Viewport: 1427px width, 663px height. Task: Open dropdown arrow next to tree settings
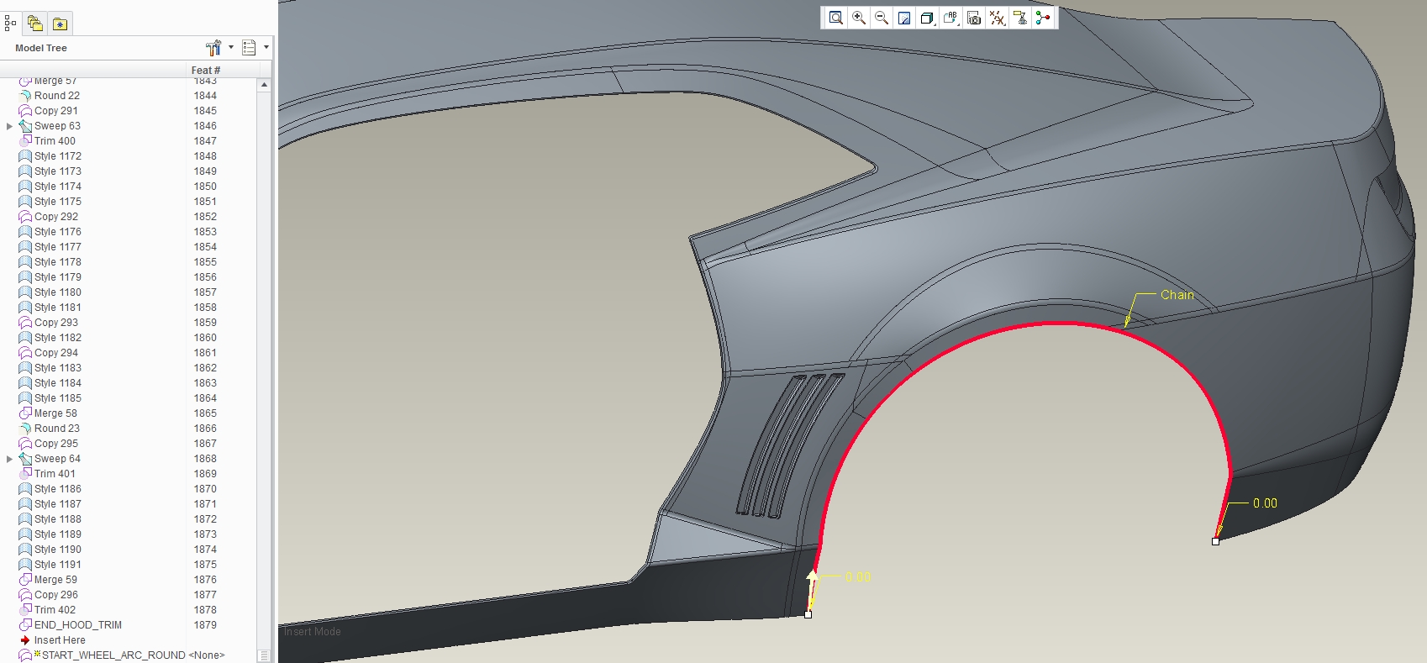tap(231, 48)
